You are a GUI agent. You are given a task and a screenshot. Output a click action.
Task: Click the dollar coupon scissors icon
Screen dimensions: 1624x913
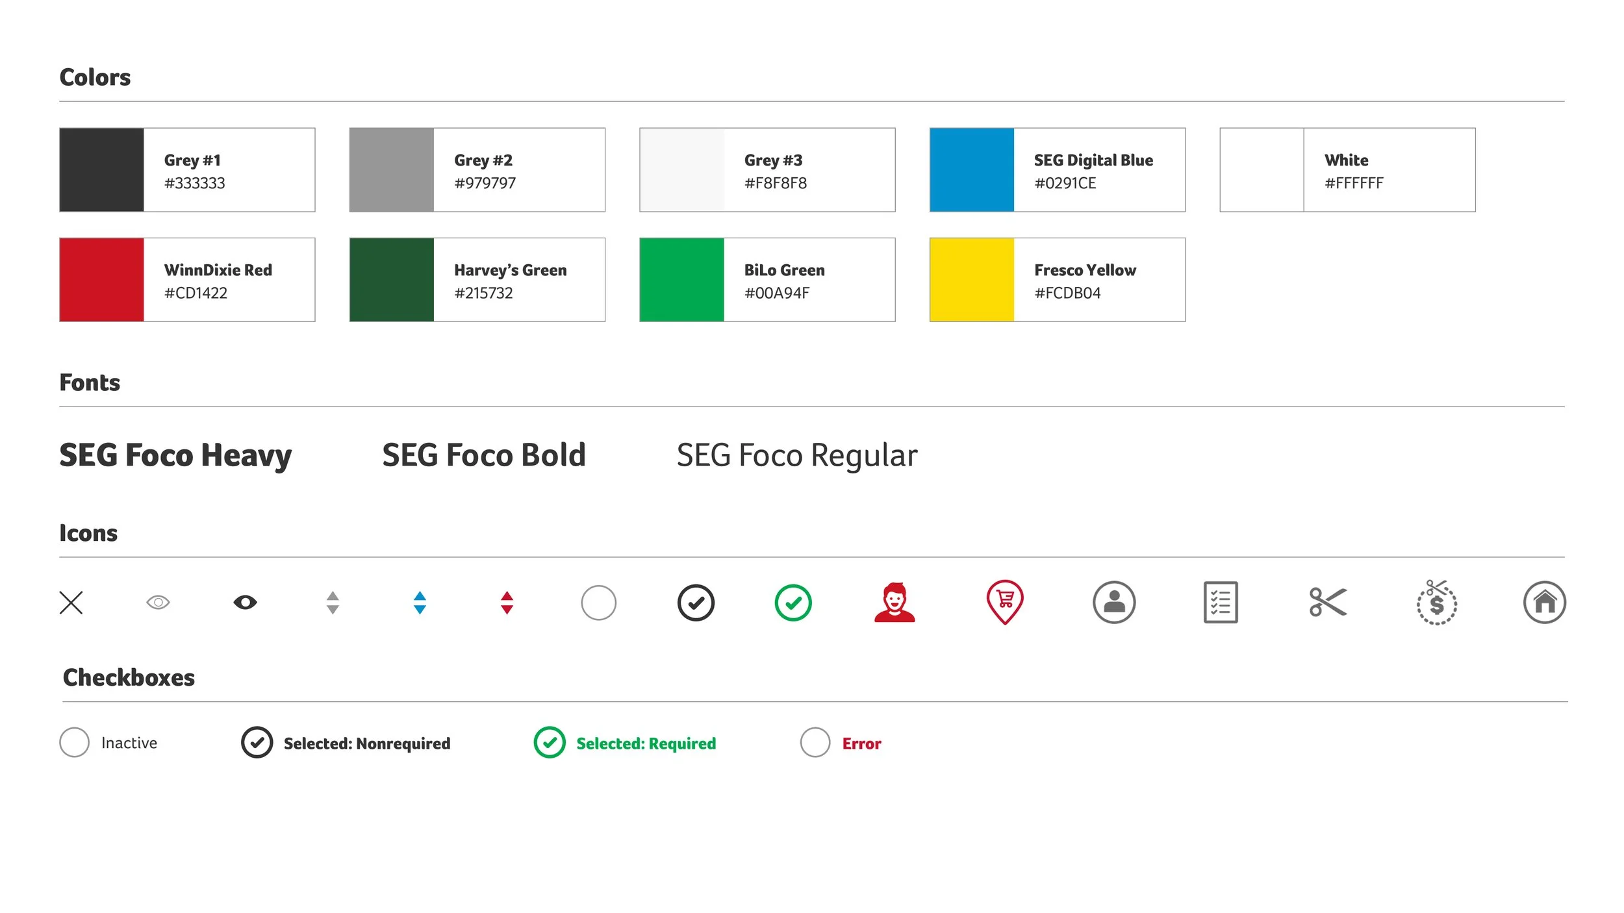(1437, 602)
